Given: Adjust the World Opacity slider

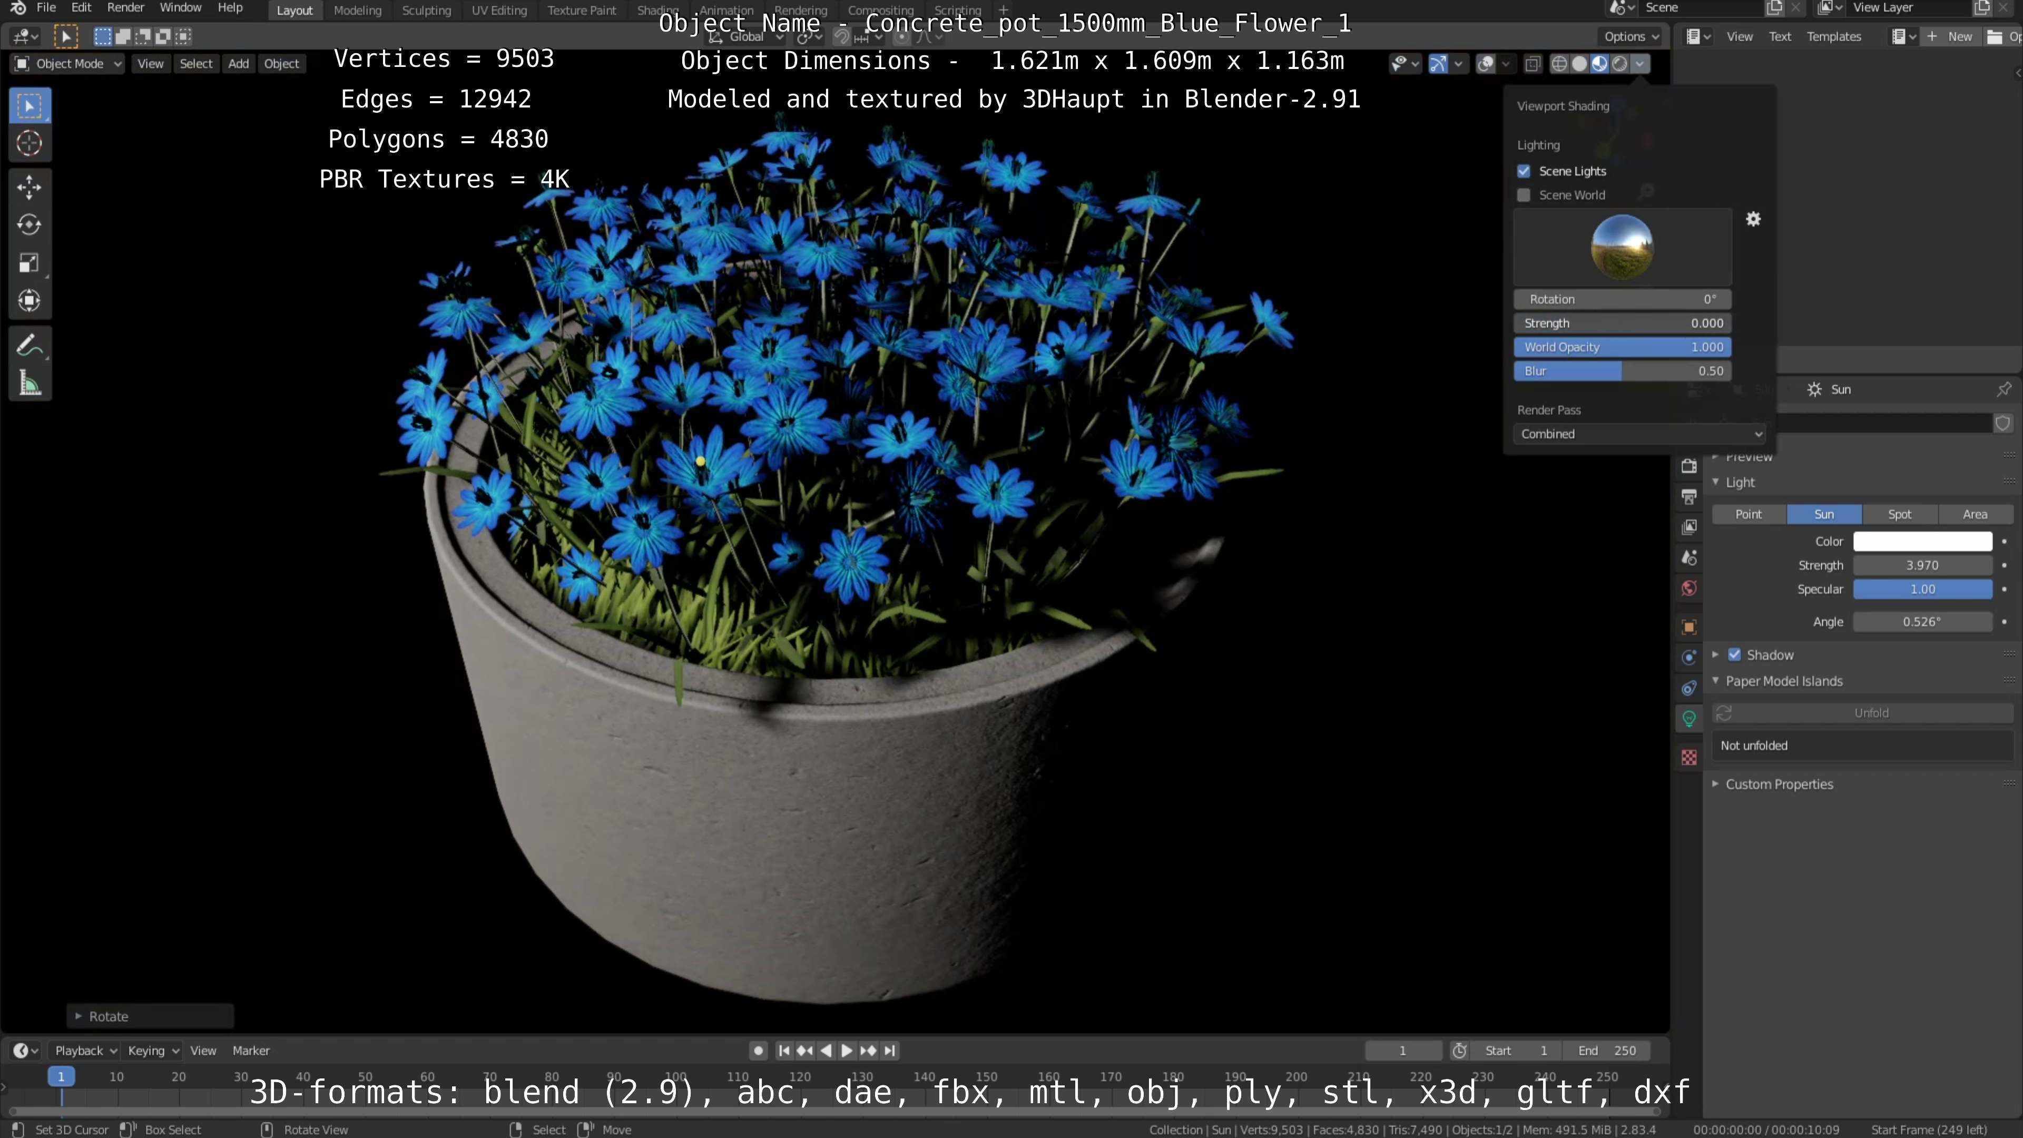Looking at the screenshot, I should pos(1623,347).
